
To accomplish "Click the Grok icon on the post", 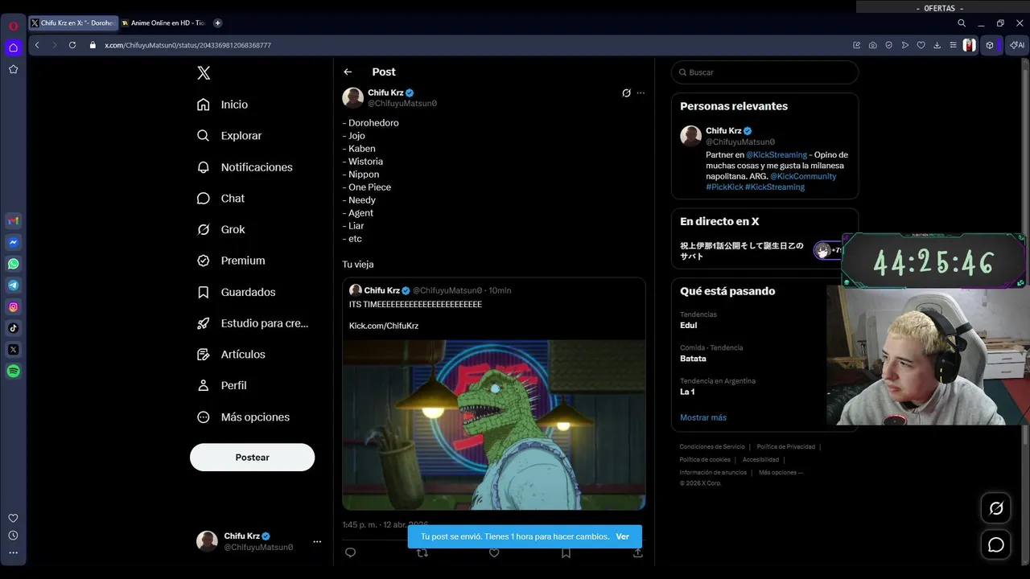I will click(x=626, y=93).
